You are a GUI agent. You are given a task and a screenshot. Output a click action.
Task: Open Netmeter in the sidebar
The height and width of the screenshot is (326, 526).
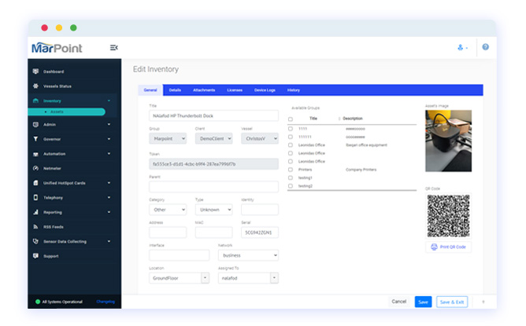(x=52, y=168)
